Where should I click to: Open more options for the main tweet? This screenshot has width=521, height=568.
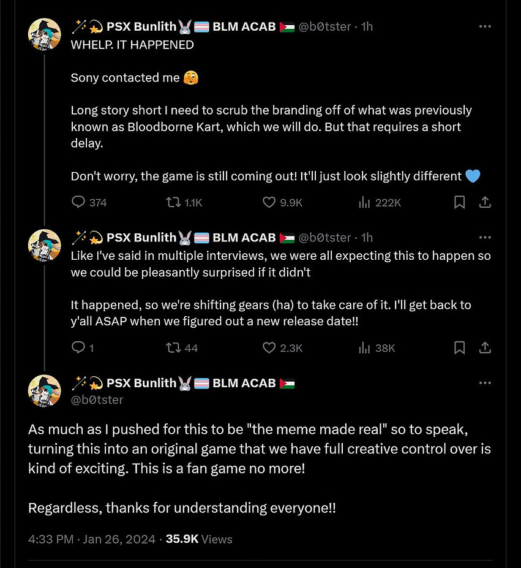(485, 383)
